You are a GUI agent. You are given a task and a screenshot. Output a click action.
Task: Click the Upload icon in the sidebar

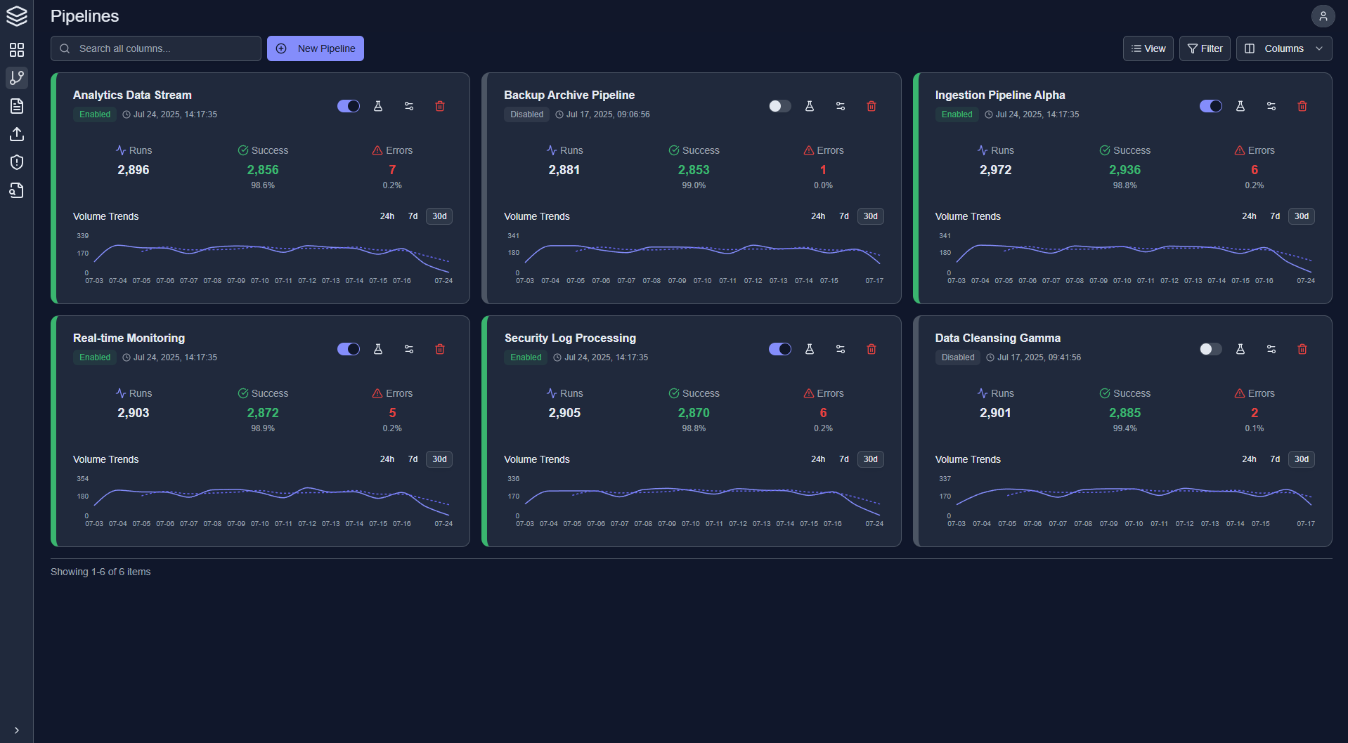click(17, 134)
